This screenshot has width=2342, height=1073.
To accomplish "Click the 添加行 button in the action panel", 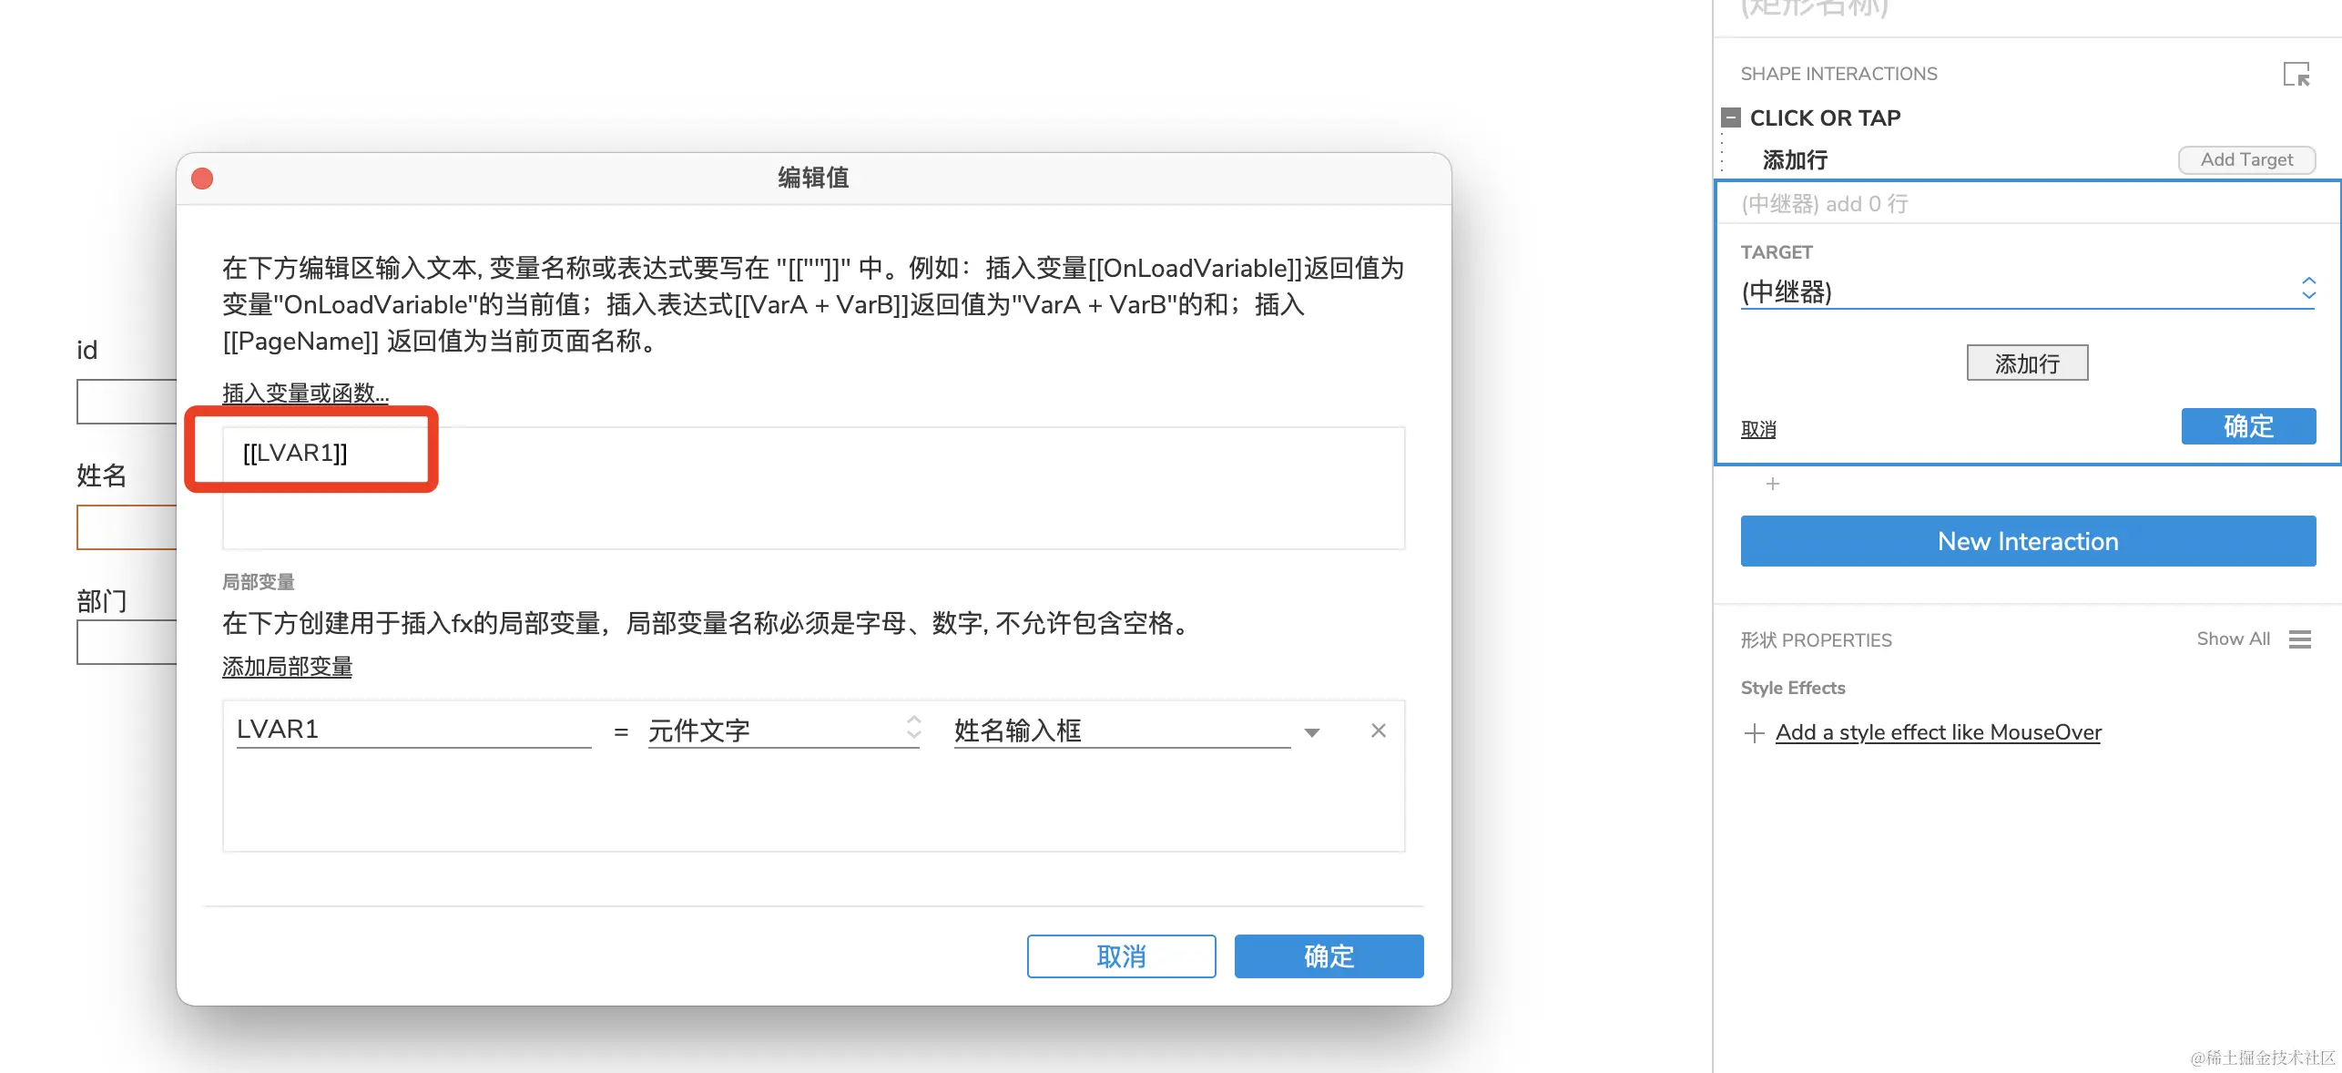I will (x=2026, y=363).
